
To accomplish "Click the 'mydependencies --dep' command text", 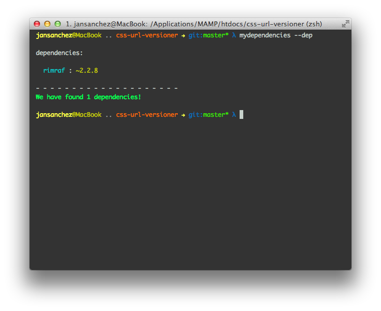I will [x=276, y=35].
